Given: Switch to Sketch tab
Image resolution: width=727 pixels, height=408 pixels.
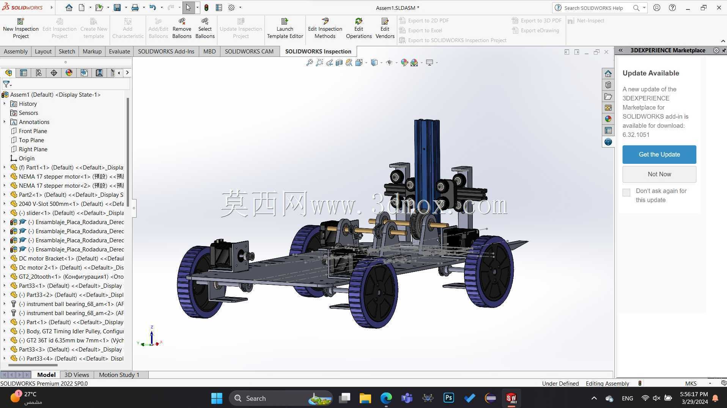Looking at the screenshot, I should click(67, 52).
